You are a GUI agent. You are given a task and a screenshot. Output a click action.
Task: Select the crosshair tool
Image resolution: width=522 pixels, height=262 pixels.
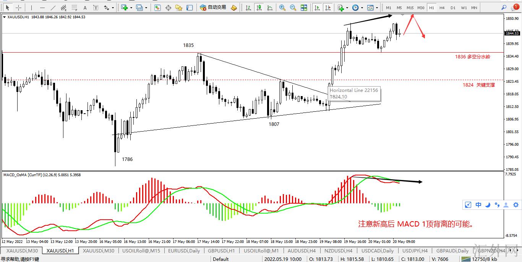(x=18, y=8)
